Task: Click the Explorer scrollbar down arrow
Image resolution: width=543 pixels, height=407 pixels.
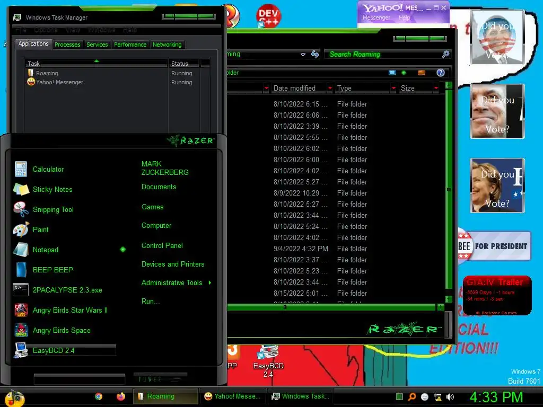Action: (x=449, y=299)
